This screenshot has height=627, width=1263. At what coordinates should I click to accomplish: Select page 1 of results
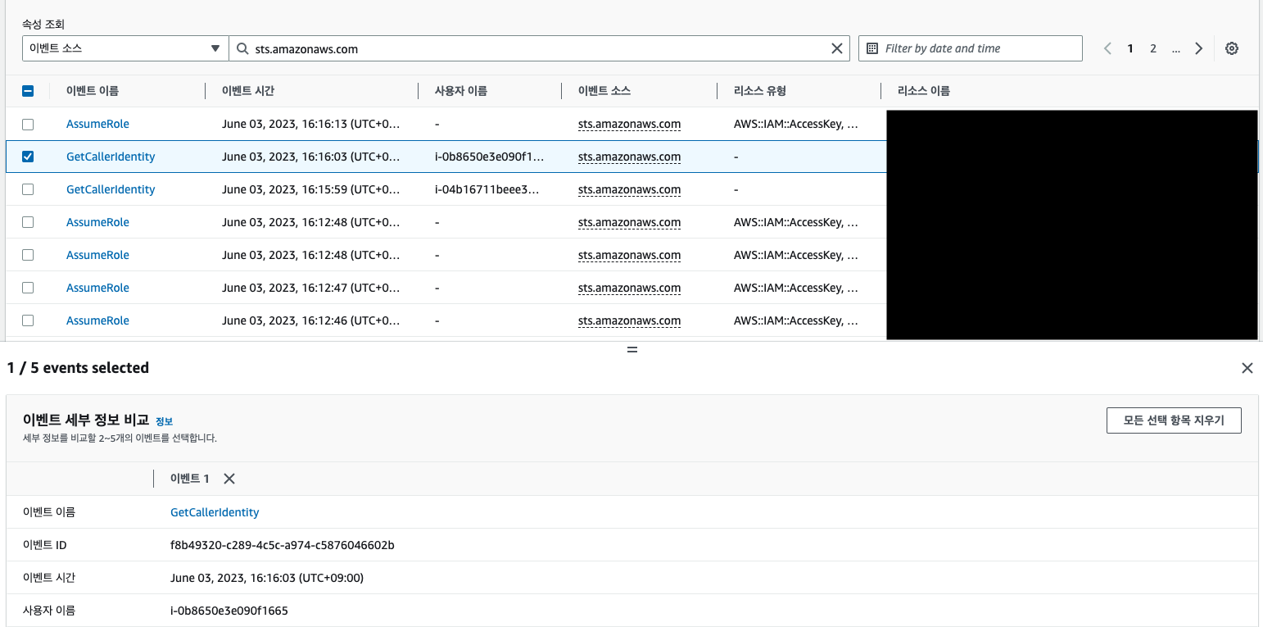pyautogui.click(x=1130, y=48)
